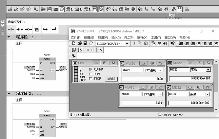This screenshot has height=139, width=219.
Task: Minimize the MW30 sub-window
Action: (143, 87)
